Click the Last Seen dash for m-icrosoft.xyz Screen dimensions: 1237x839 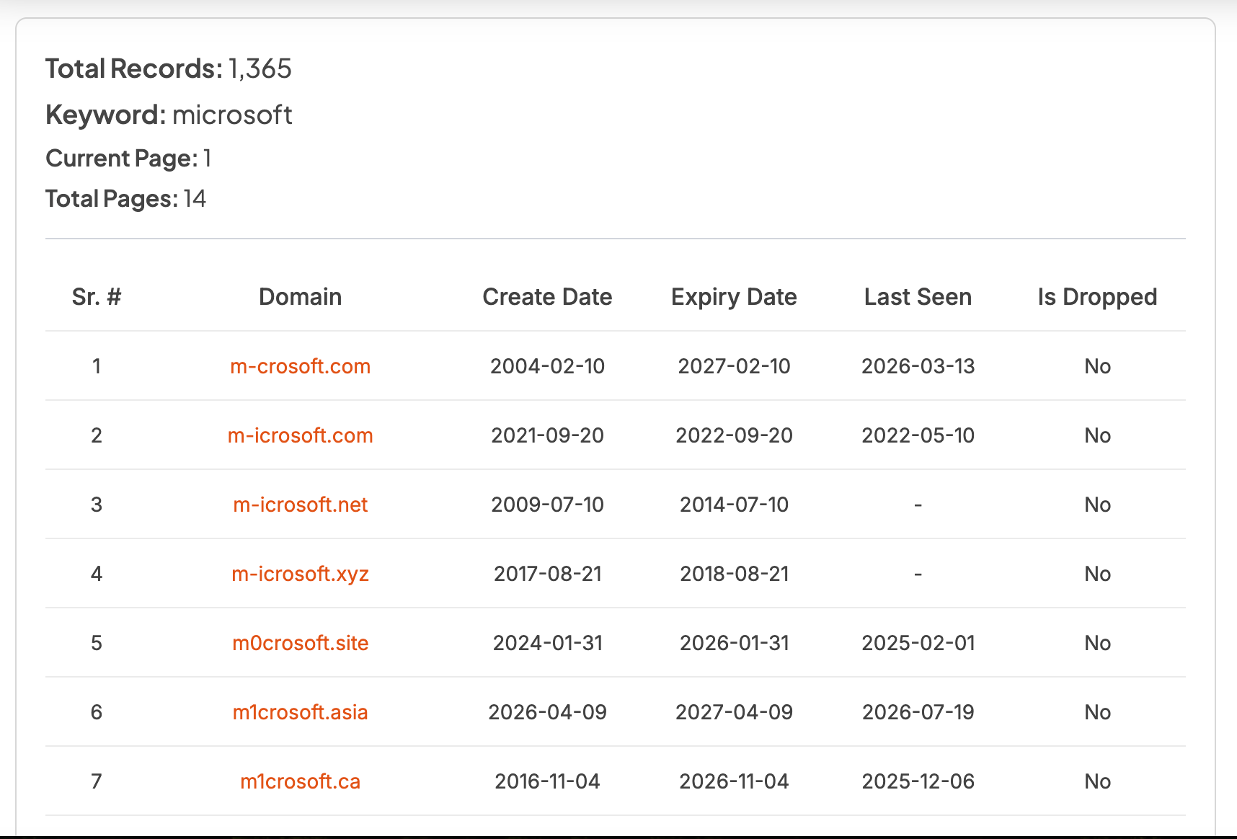coord(918,574)
